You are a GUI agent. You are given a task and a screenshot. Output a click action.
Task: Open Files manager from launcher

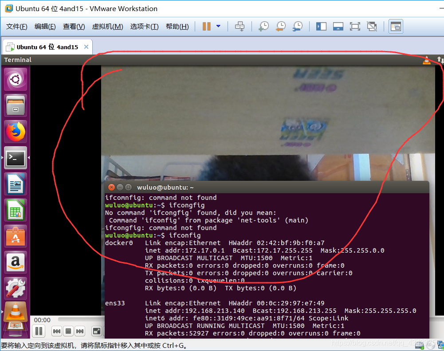click(x=15, y=105)
